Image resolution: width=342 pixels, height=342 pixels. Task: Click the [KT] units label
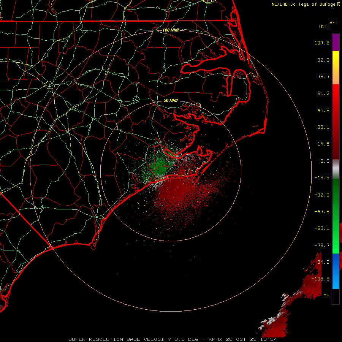325,26
